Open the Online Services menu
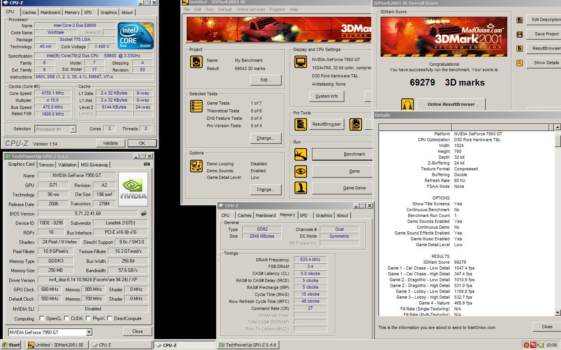The width and height of the screenshot is (561, 350). tap(251, 9)
